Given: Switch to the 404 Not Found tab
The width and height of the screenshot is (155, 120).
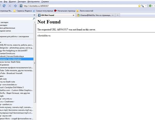Looking at the screenshot, I should [x=56, y=15].
